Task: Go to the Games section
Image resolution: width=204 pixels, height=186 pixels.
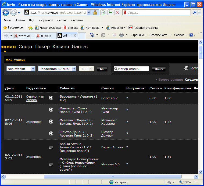Action: coord(80,46)
